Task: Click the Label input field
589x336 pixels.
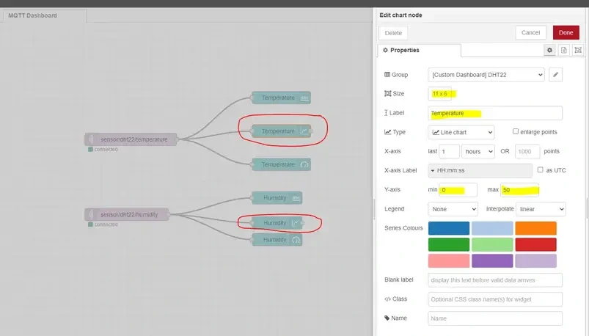Action: (x=495, y=113)
